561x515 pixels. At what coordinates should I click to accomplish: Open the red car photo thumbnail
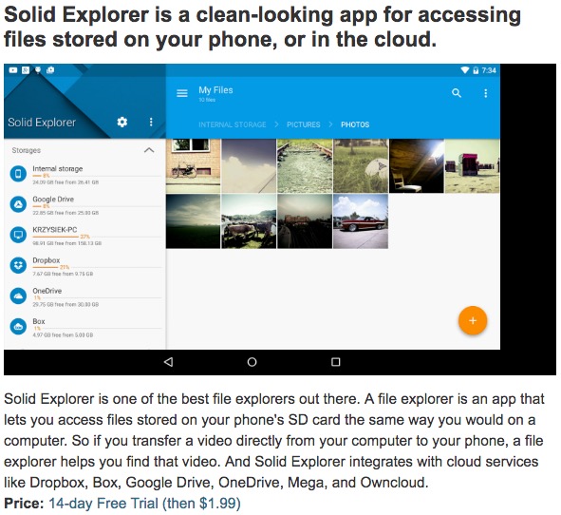pyautogui.click(x=361, y=221)
